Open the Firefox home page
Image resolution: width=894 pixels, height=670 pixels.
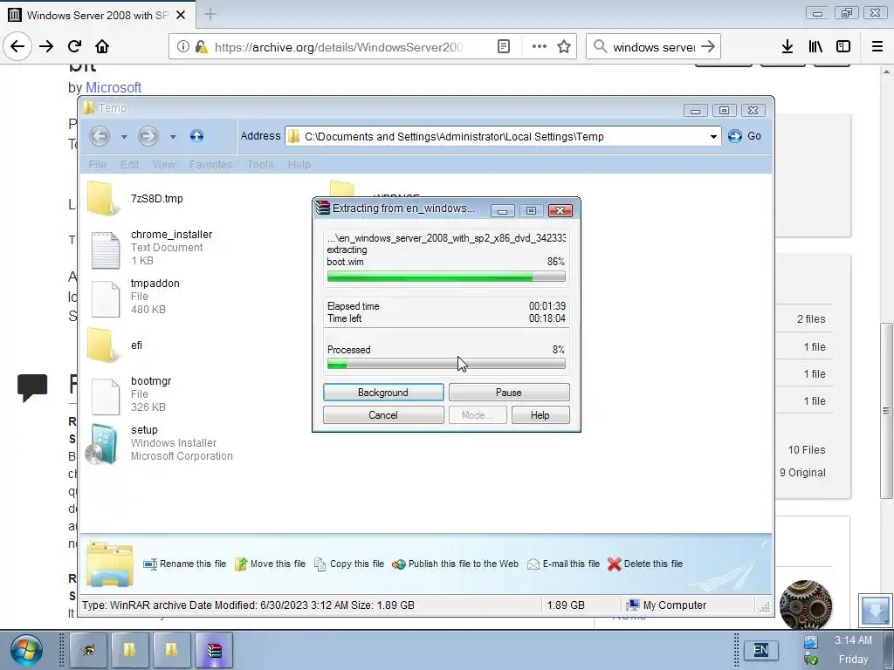tap(102, 46)
